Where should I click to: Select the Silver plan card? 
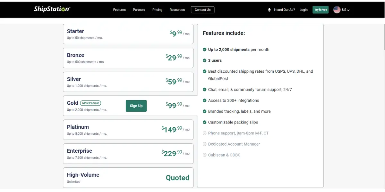(x=128, y=82)
